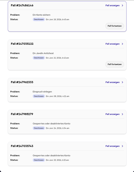Show details of case #247962333 via Fall anzeigen
This screenshot has height=172, width=134.
point(112,82)
